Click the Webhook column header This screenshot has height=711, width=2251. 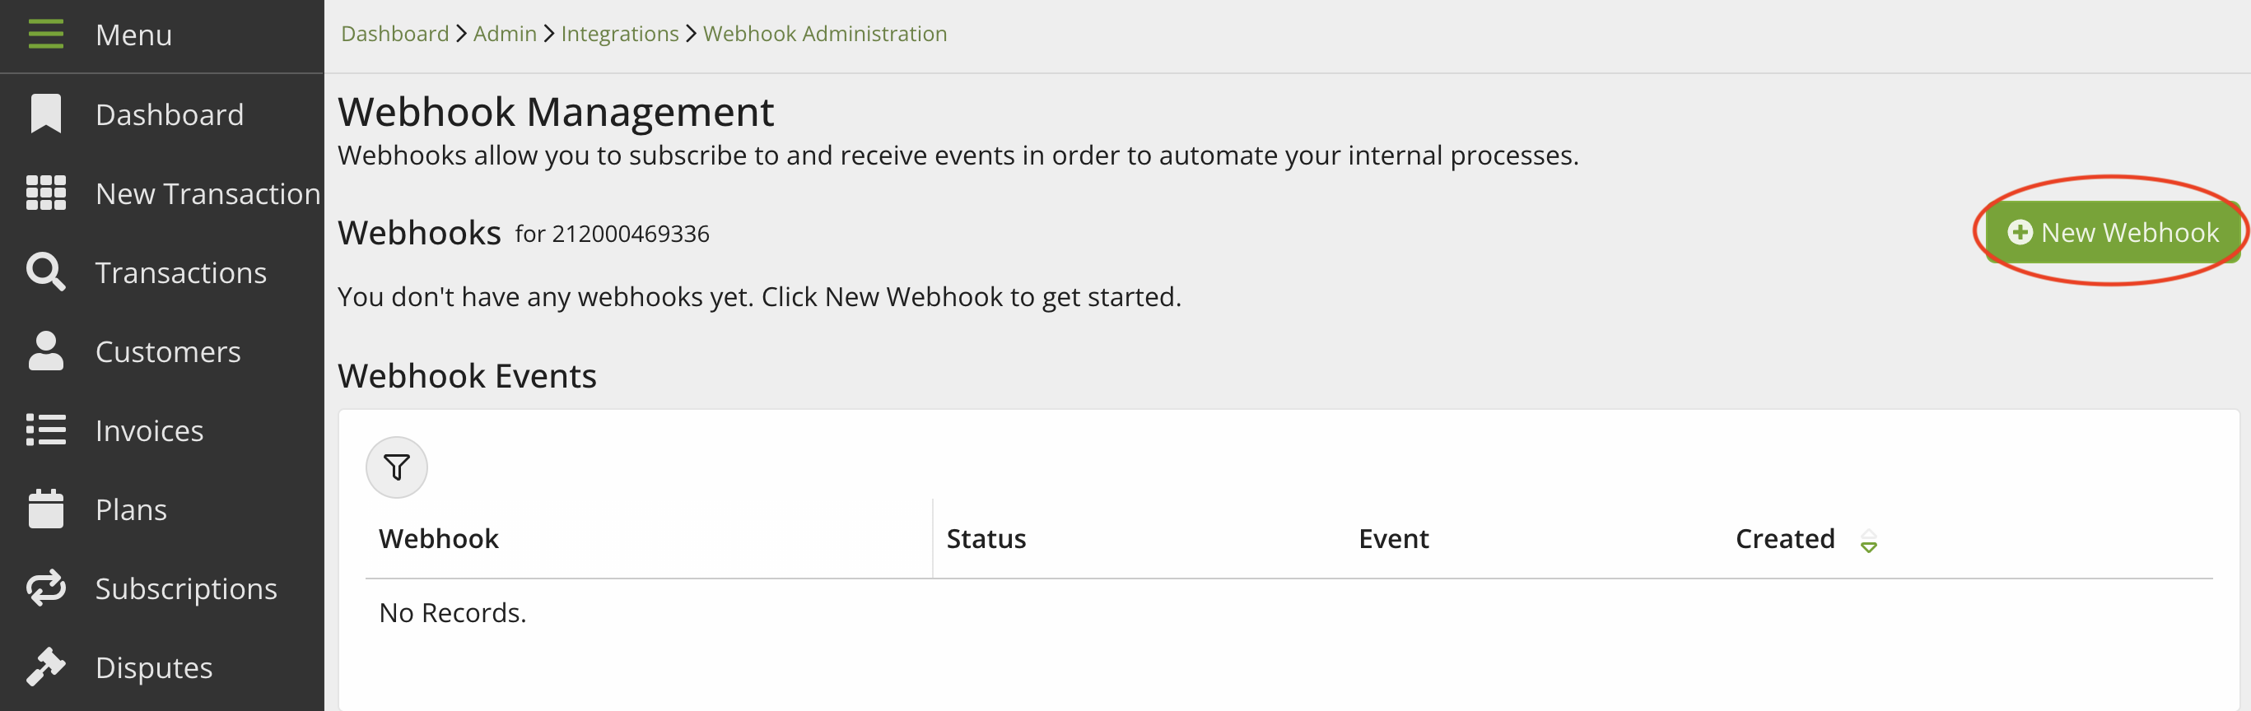tap(439, 539)
